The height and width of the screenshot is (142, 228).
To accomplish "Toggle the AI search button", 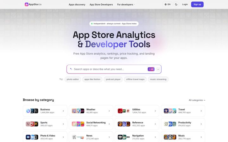I will coord(151,69).
